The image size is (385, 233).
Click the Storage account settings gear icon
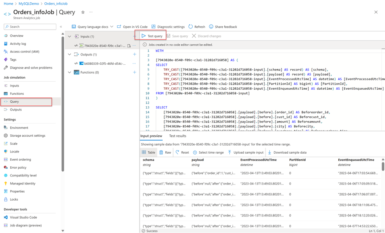point(6,136)
